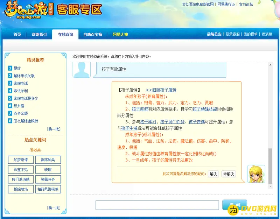Click 登录客服 link

coord(233,34)
